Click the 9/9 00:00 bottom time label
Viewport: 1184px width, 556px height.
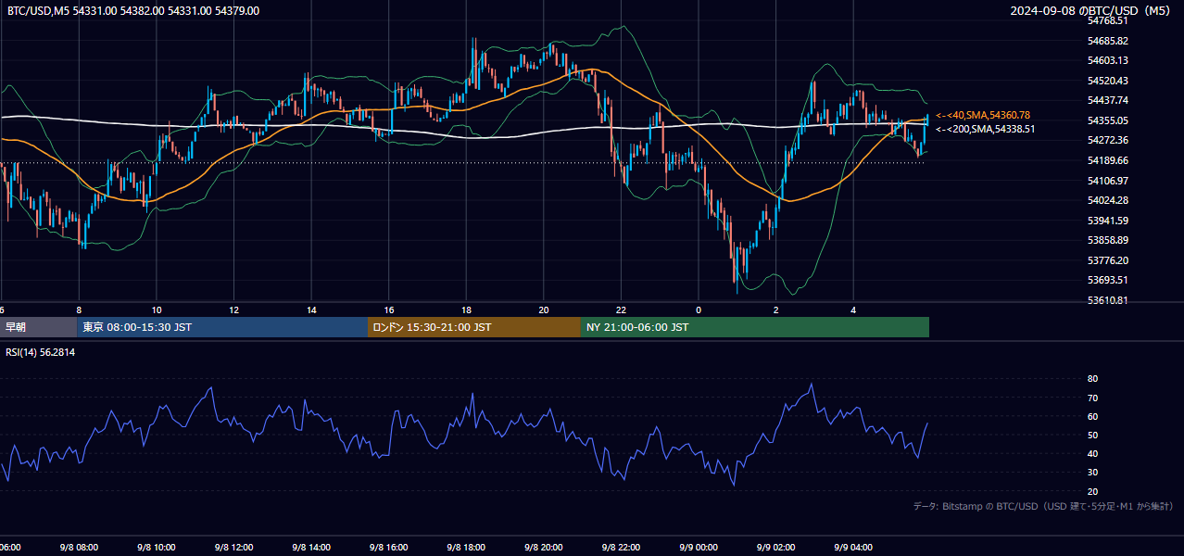pyautogui.click(x=699, y=548)
